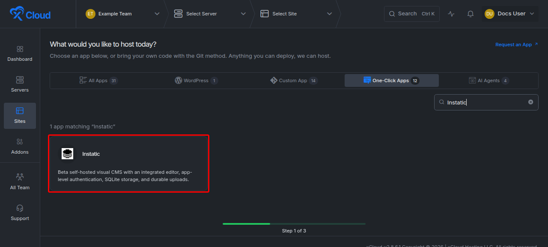Open the Support headset icon

[20, 208]
